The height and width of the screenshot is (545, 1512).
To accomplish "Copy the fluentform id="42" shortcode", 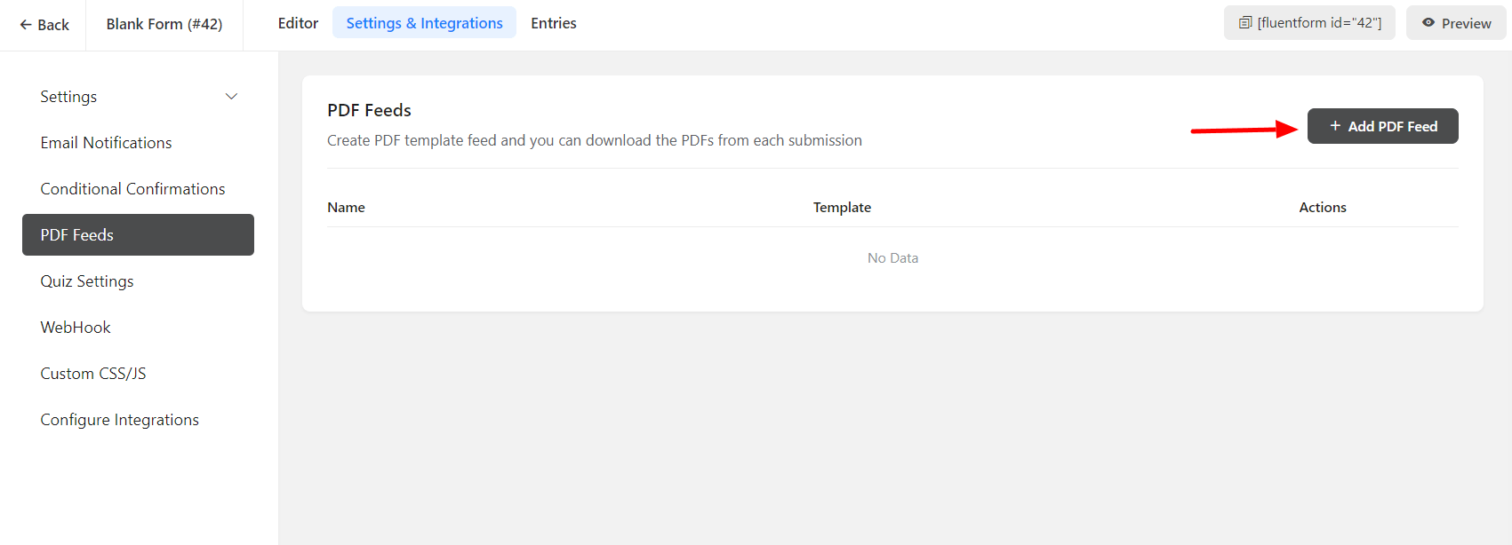I will (1319, 23).
